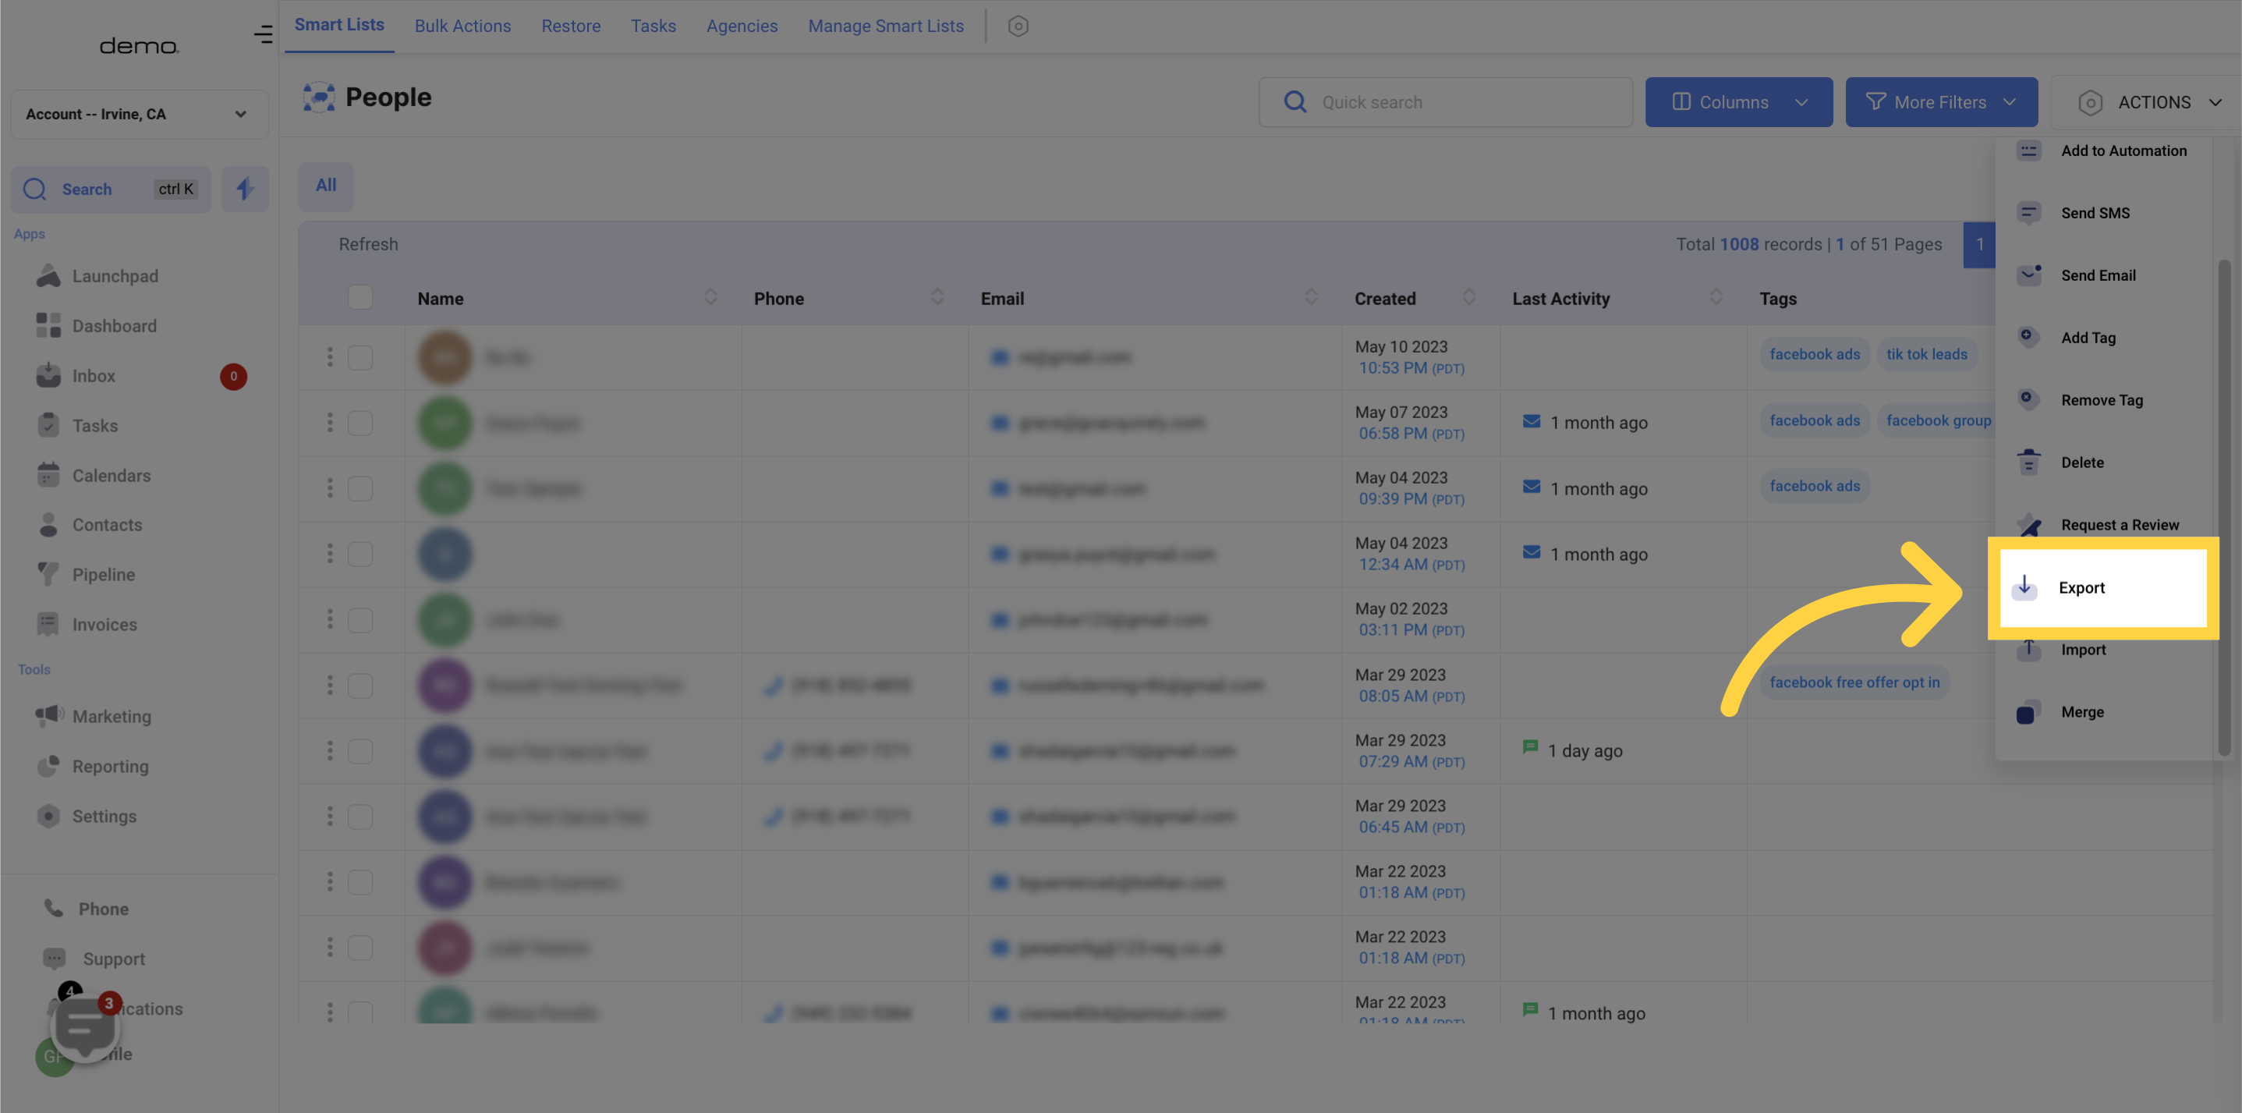
Task: Select the Smart Lists tab
Action: click(338, 25)
